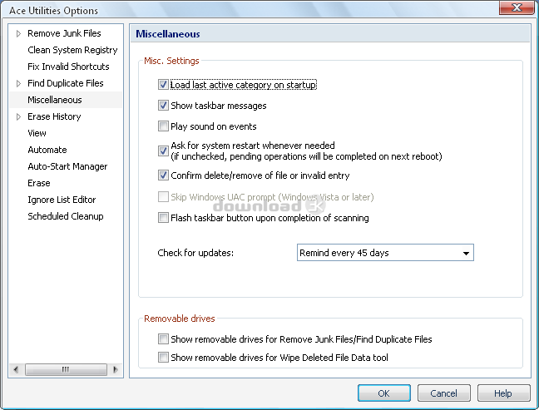539x410 pixels.
Task: Toggle Ask for system restart checkbox
Action: pos(163,151)
